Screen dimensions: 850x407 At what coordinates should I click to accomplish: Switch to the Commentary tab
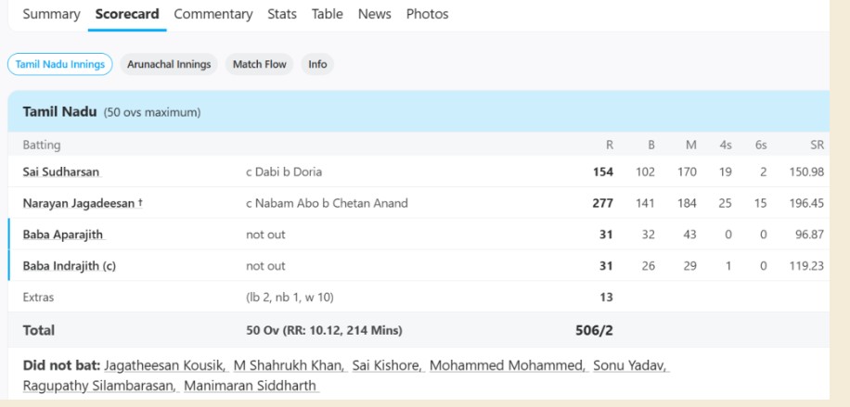pyautogui.click(x=213, y=14)
